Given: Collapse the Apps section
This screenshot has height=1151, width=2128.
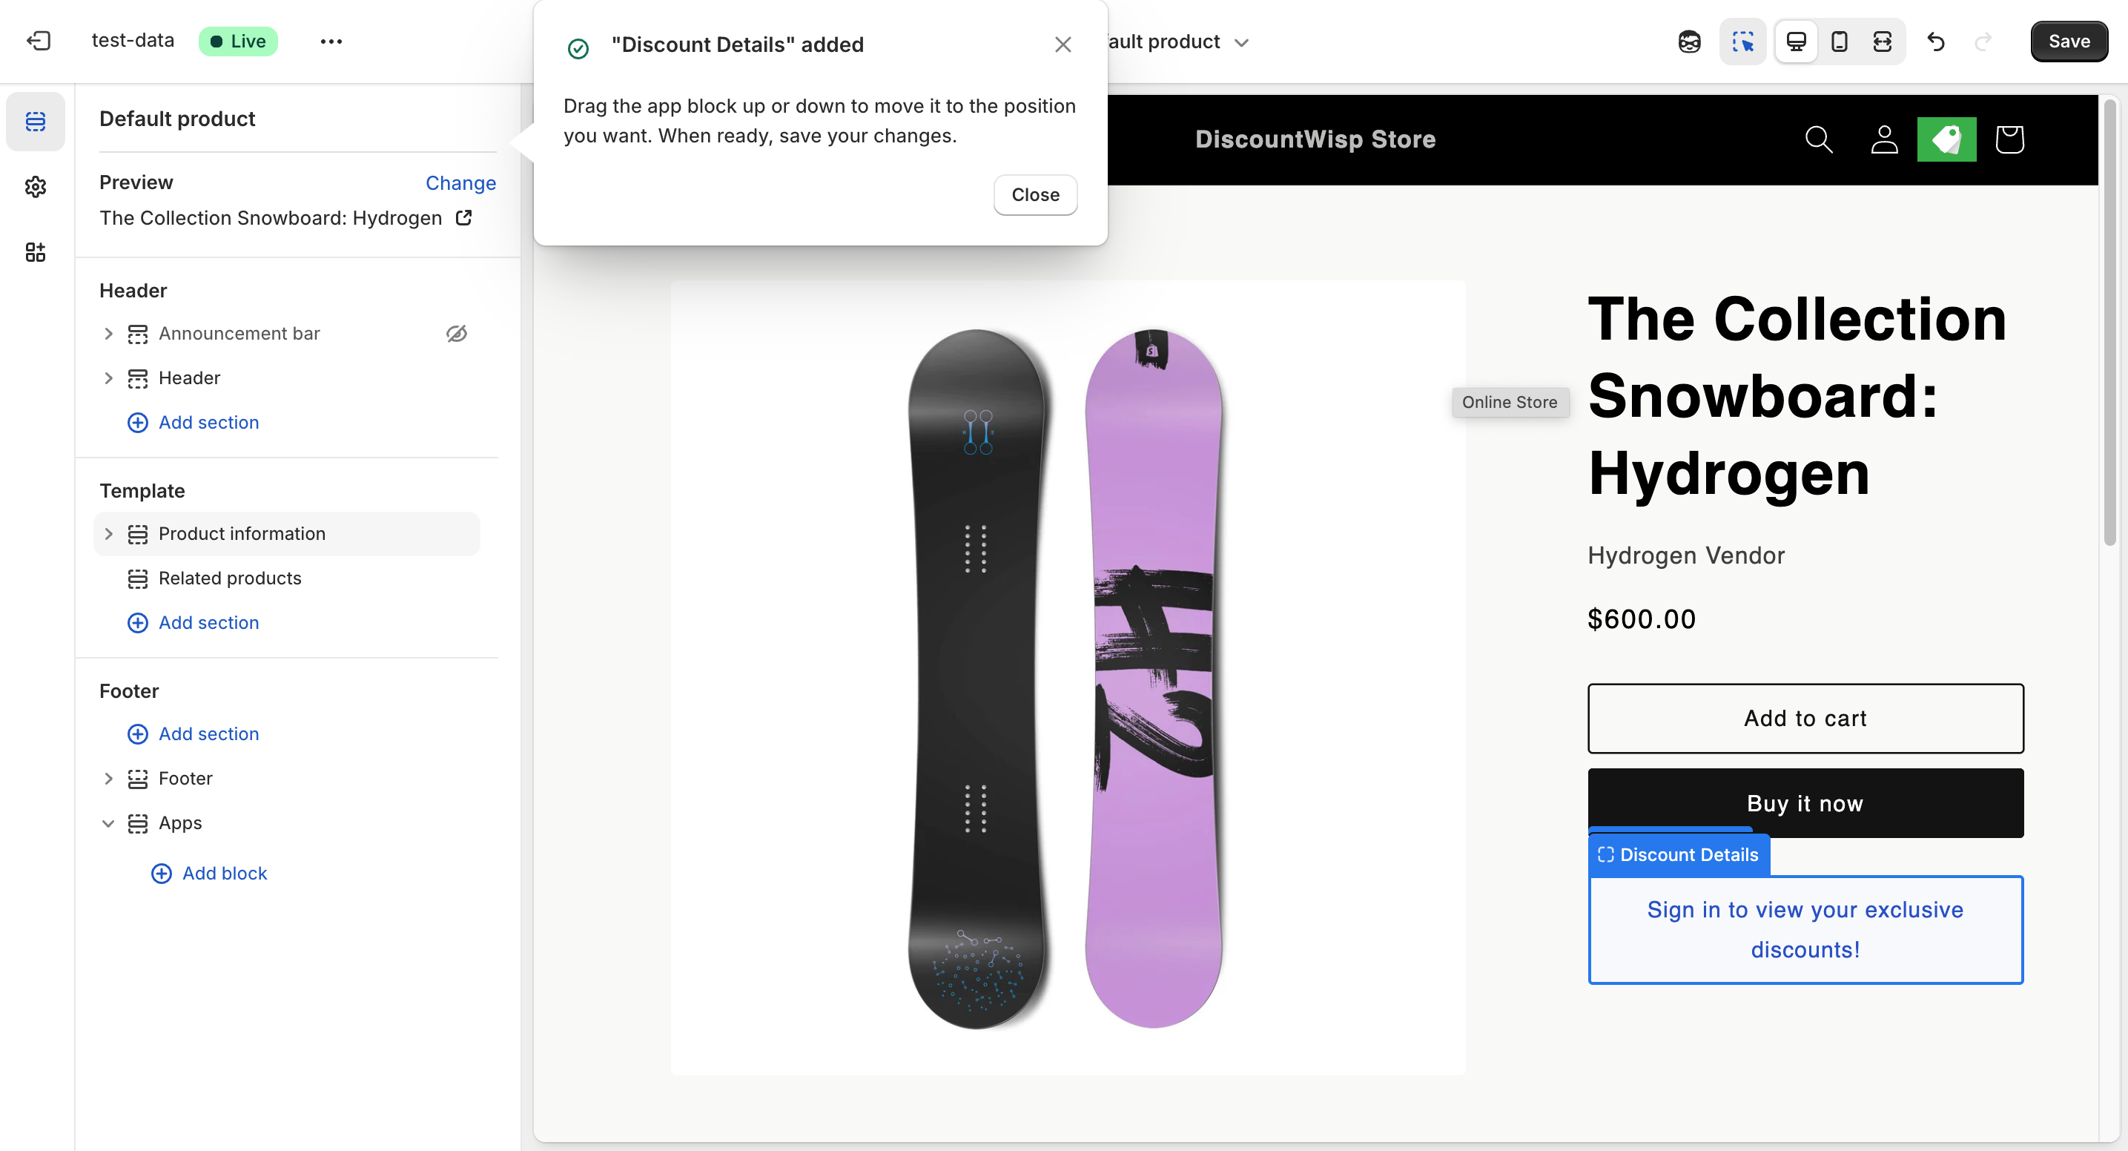Looking at the screenshot, I should (108, 823).
